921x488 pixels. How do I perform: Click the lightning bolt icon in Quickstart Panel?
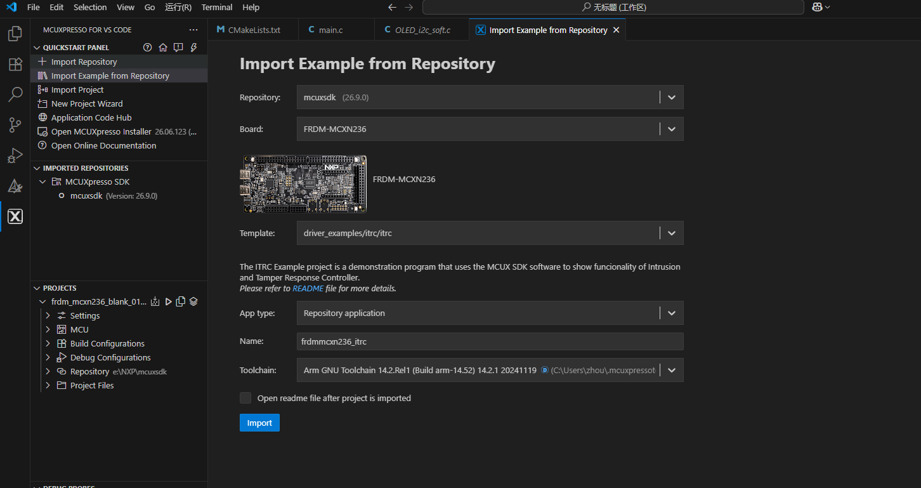[193, 48]
